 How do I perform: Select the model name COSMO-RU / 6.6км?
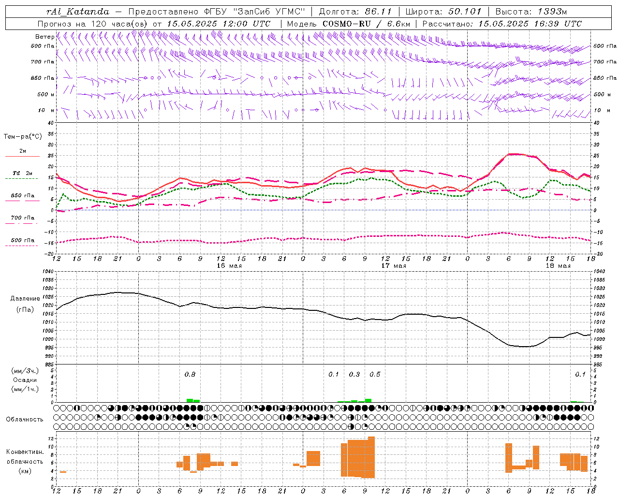point(367,24)
